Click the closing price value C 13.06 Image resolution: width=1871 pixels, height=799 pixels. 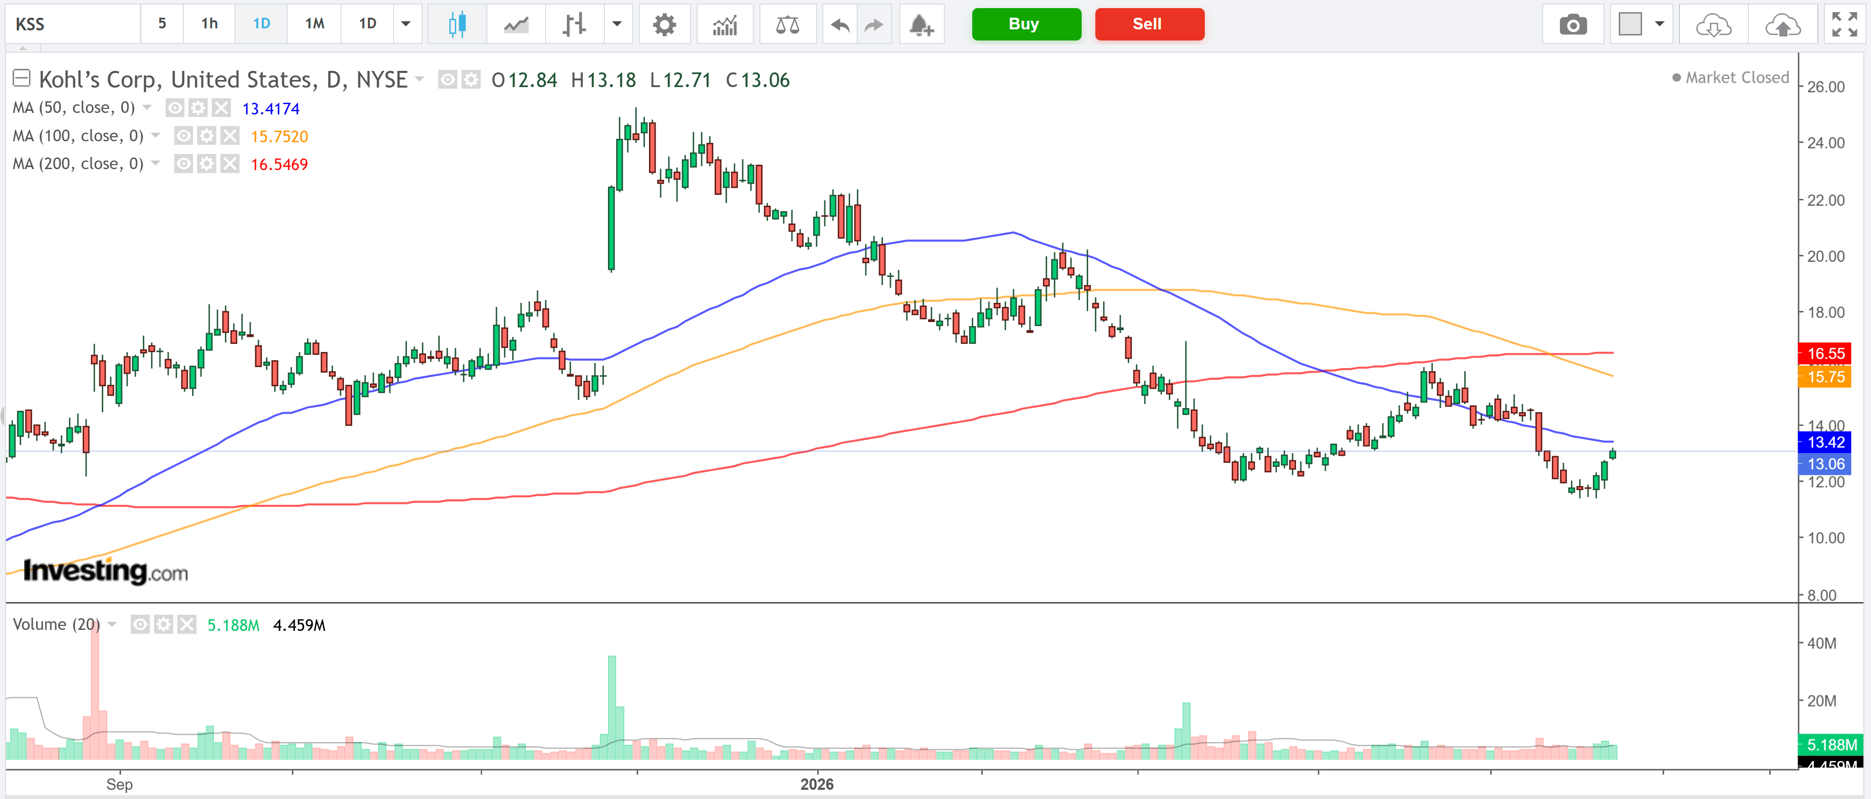[x=757, y=80]
